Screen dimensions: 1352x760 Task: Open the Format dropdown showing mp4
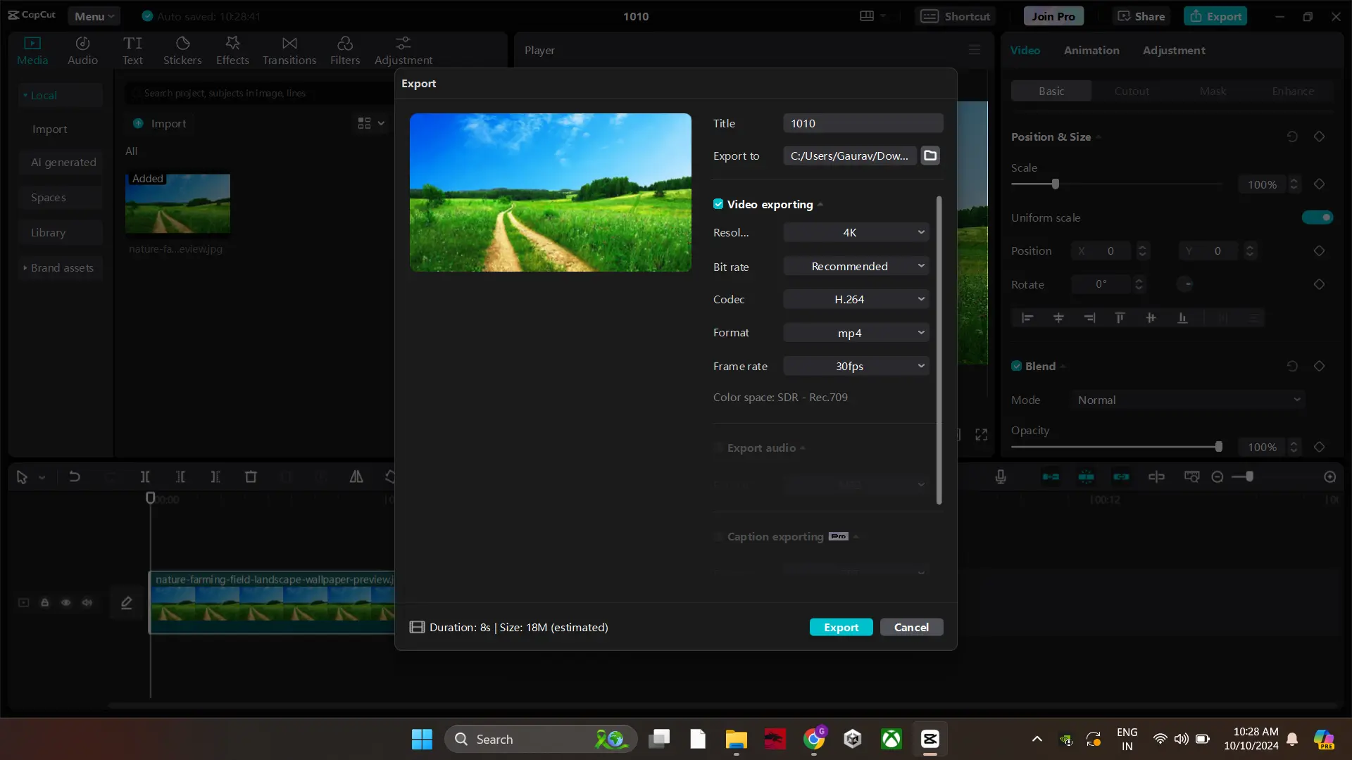(x=856, y=333)
